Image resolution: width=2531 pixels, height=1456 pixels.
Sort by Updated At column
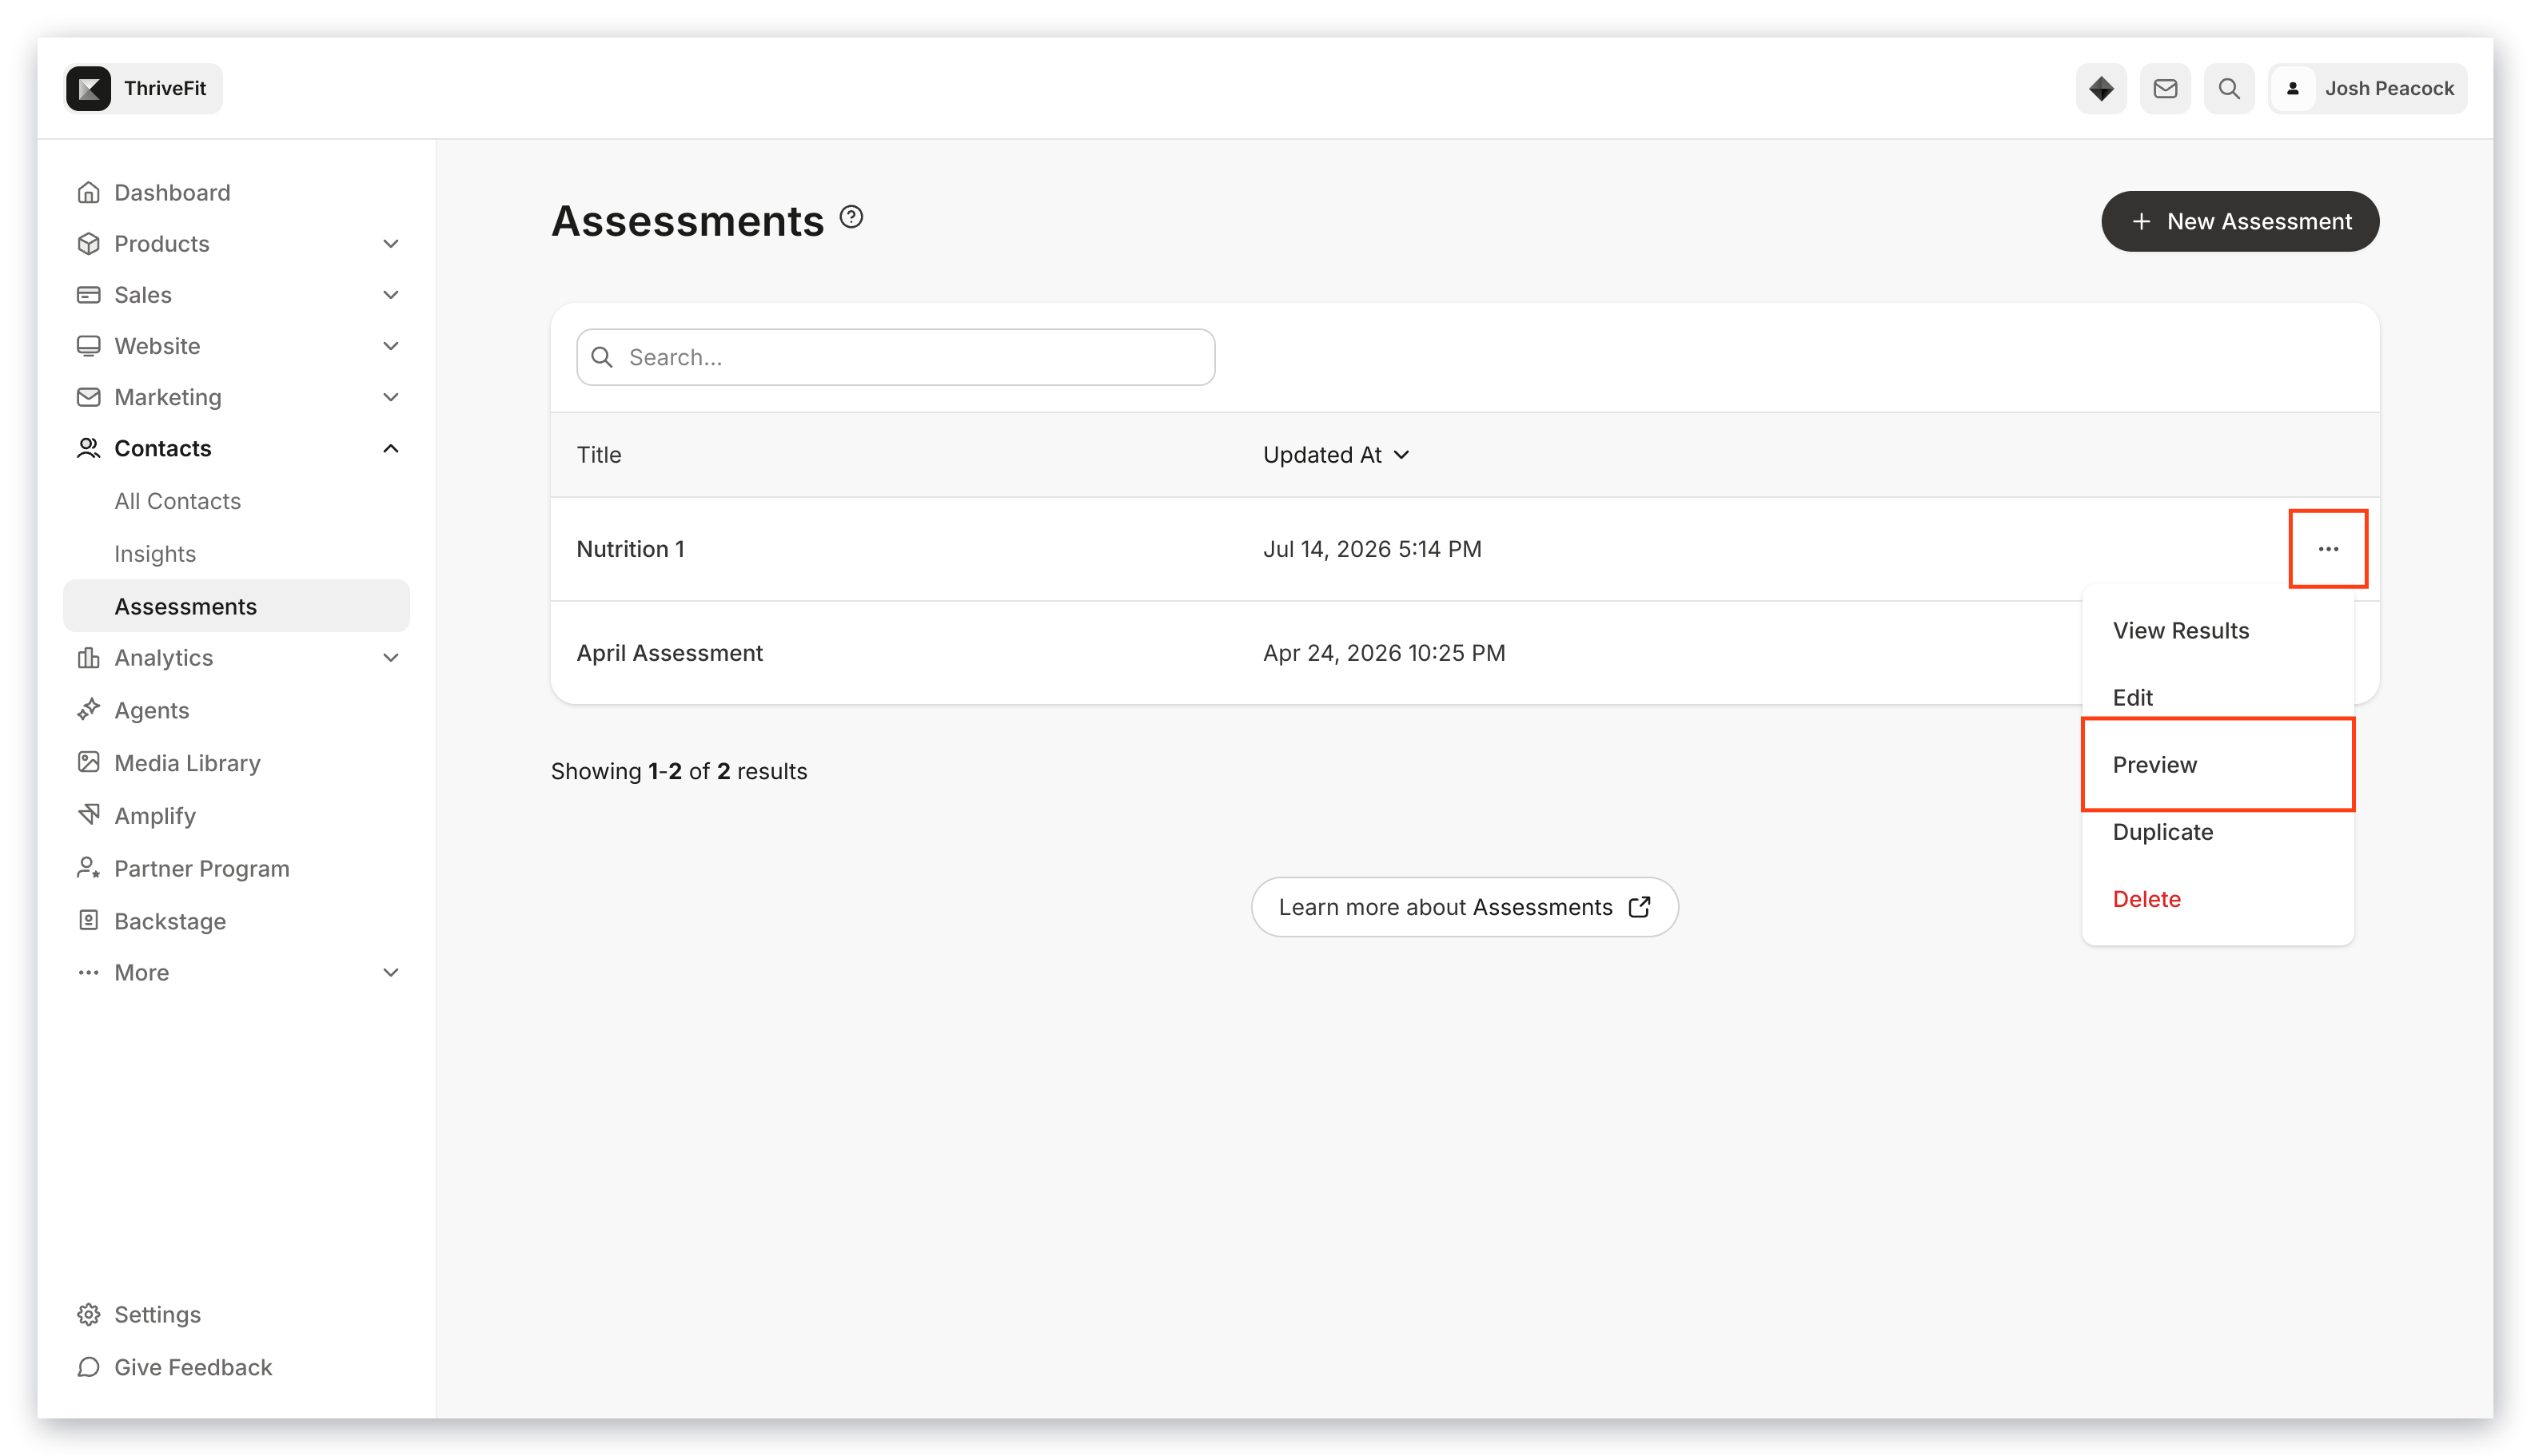(x=1336, y=454)
